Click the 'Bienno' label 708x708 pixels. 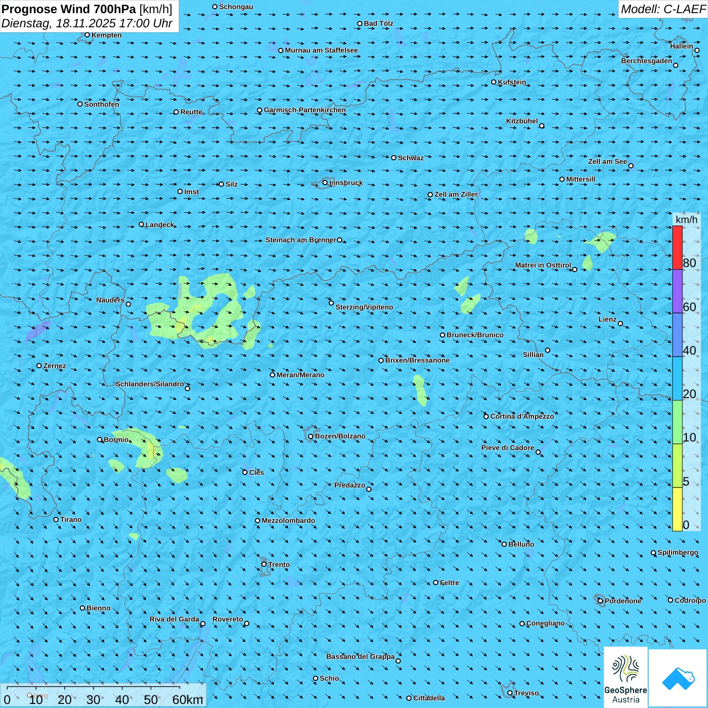tap(98, 608)
